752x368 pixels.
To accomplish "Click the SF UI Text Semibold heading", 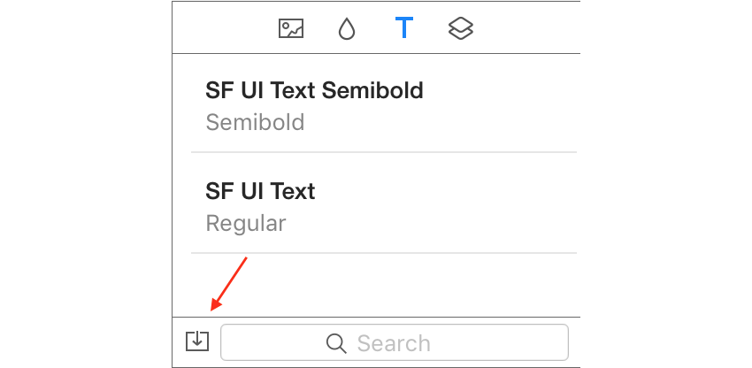I will pos(314,91).
